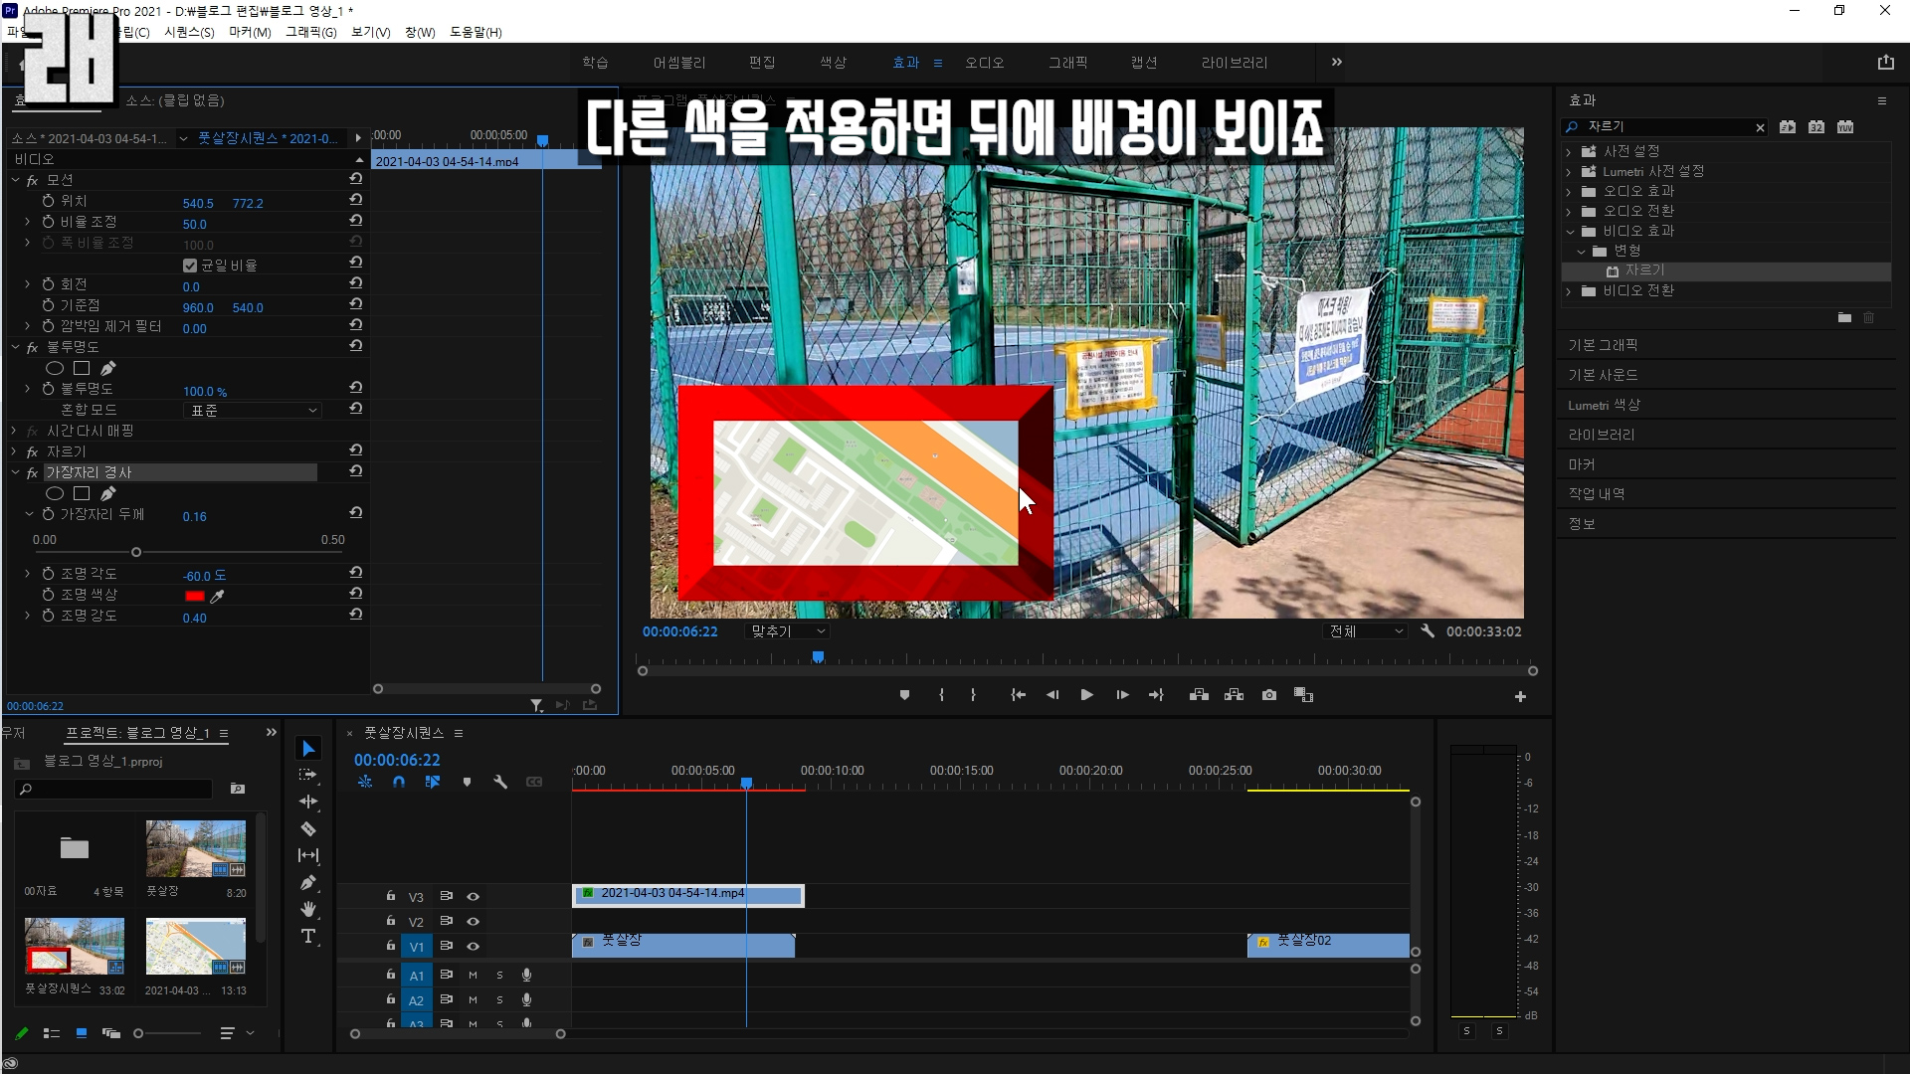
Task: Click the red 조명 색상 color swatch
Action: (x=195, y=596)
